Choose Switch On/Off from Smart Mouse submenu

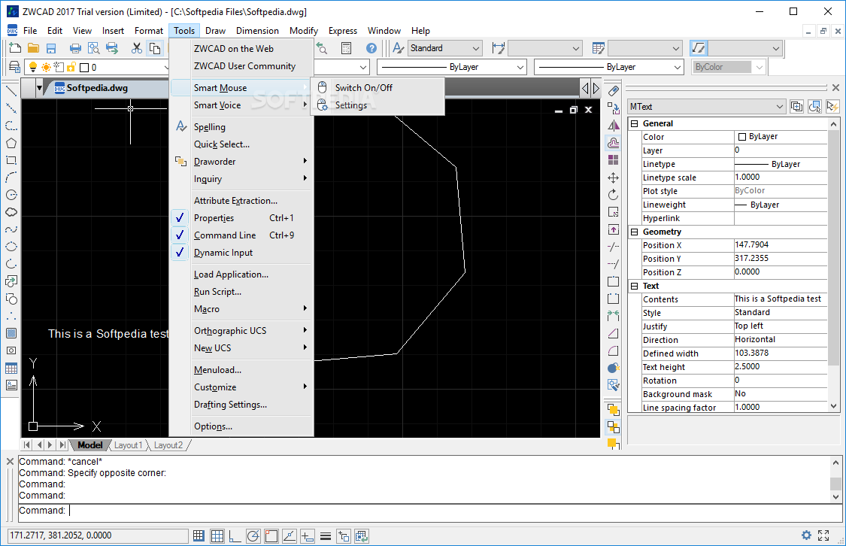click(x=378, y=87)
